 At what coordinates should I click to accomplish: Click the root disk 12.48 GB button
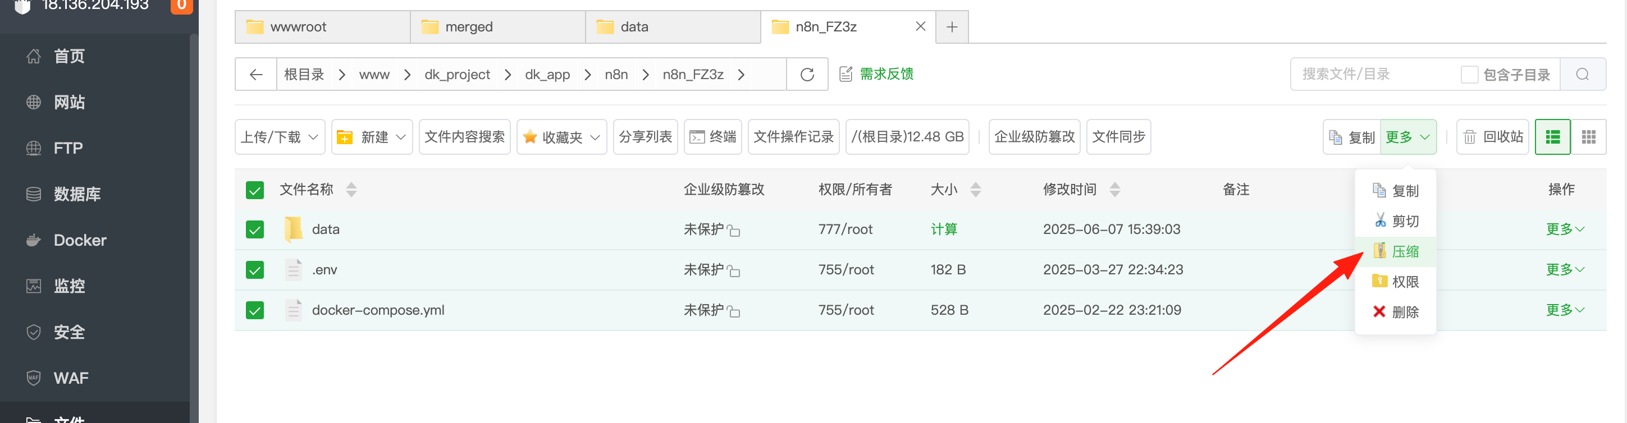pyautogui.click(x=907, y=137)
